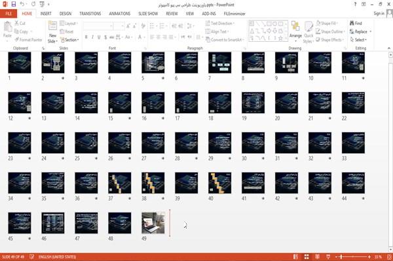Image resolution: width=393 pixels, height=261 pixels.
Task: Click the Cut scissors command
Action: pyautogui.click(x=20, y=24)
